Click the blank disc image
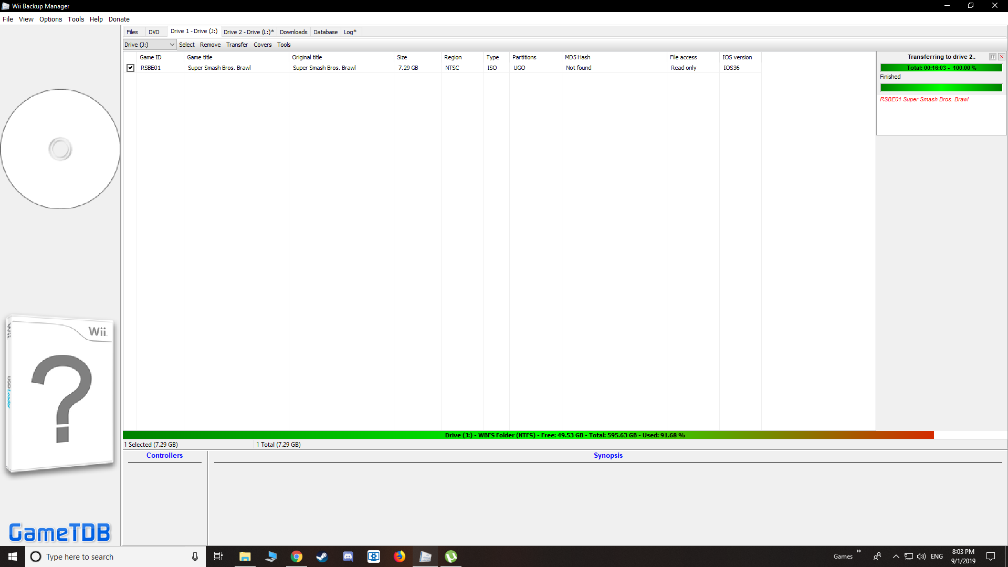Screen dimensions: 1008x567 coord(60,149)
